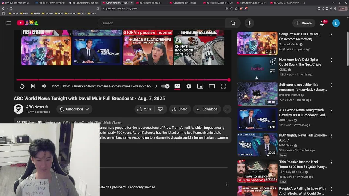Open the account avatar menu

[x=336, y=23]
